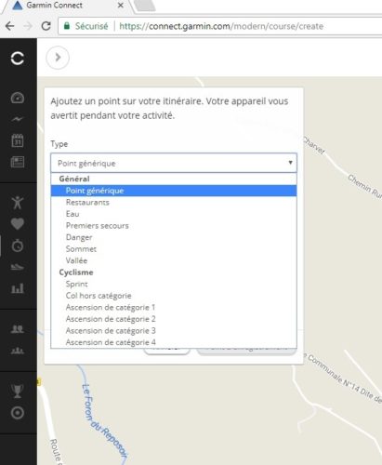Choose Ascension de catégorie 4
Viewport: 382px width, 465px height.
coord(174,342)
